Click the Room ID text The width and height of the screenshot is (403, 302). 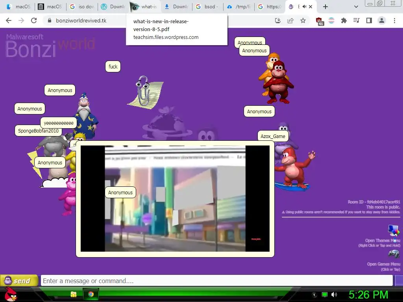pyautogui.click(x=374, y=202)
